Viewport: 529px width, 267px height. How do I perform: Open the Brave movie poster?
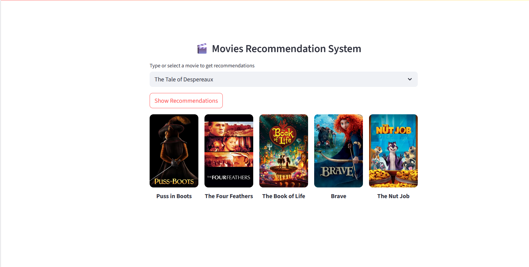click(x=339, y=151)
